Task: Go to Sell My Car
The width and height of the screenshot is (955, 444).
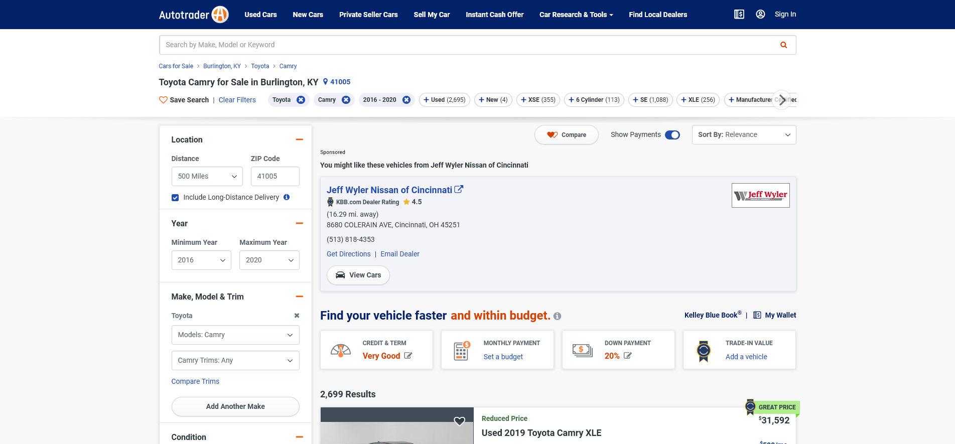Action: (x=432, y=15)
